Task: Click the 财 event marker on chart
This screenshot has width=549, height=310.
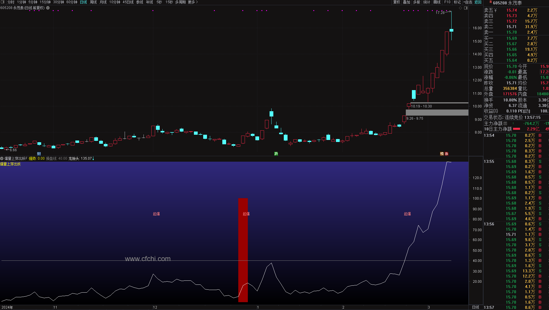Action: coord(39,154)
